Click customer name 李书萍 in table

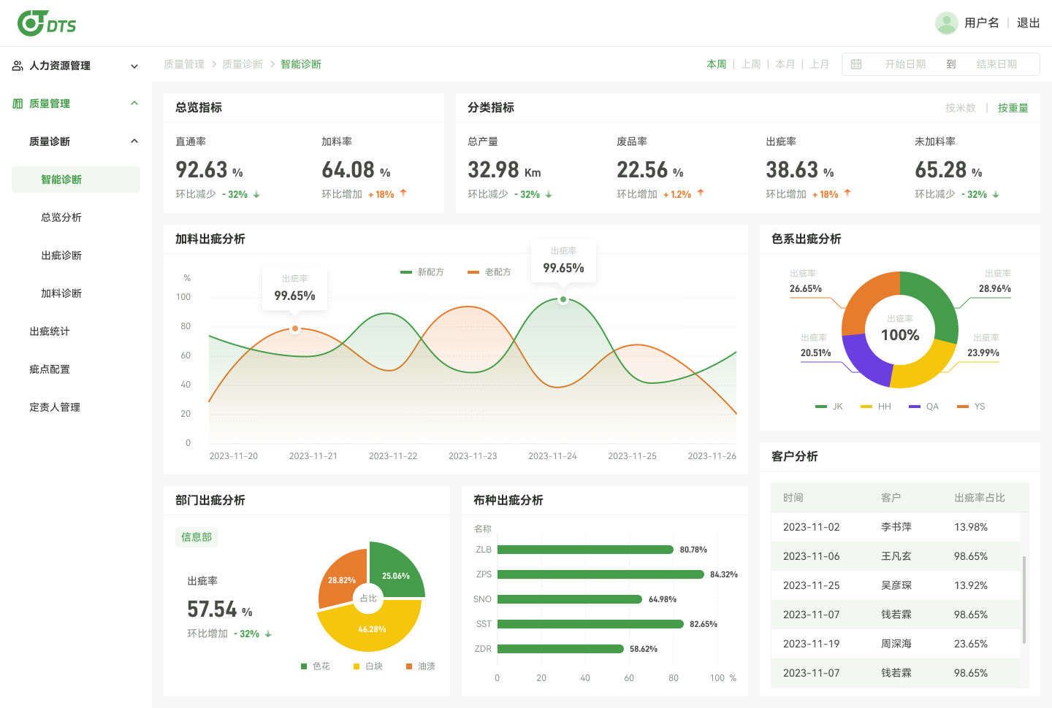click(x=896, y=527)
